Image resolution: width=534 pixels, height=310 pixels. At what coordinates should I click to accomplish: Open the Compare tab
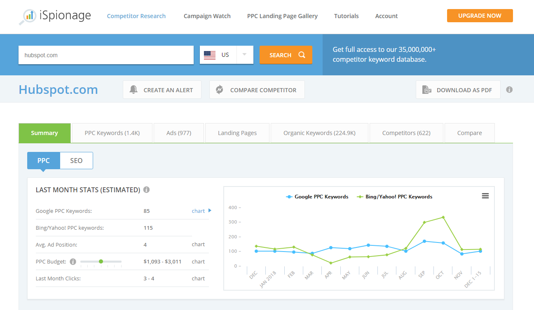pyautogui.click(x=470, y=133)
